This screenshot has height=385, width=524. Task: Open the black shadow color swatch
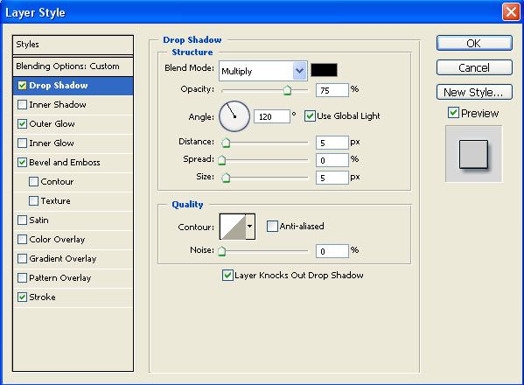tap(324, 70)
